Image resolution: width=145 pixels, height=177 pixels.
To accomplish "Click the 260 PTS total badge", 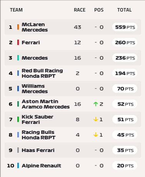I will pyautogui.click(x=125, y=42).
